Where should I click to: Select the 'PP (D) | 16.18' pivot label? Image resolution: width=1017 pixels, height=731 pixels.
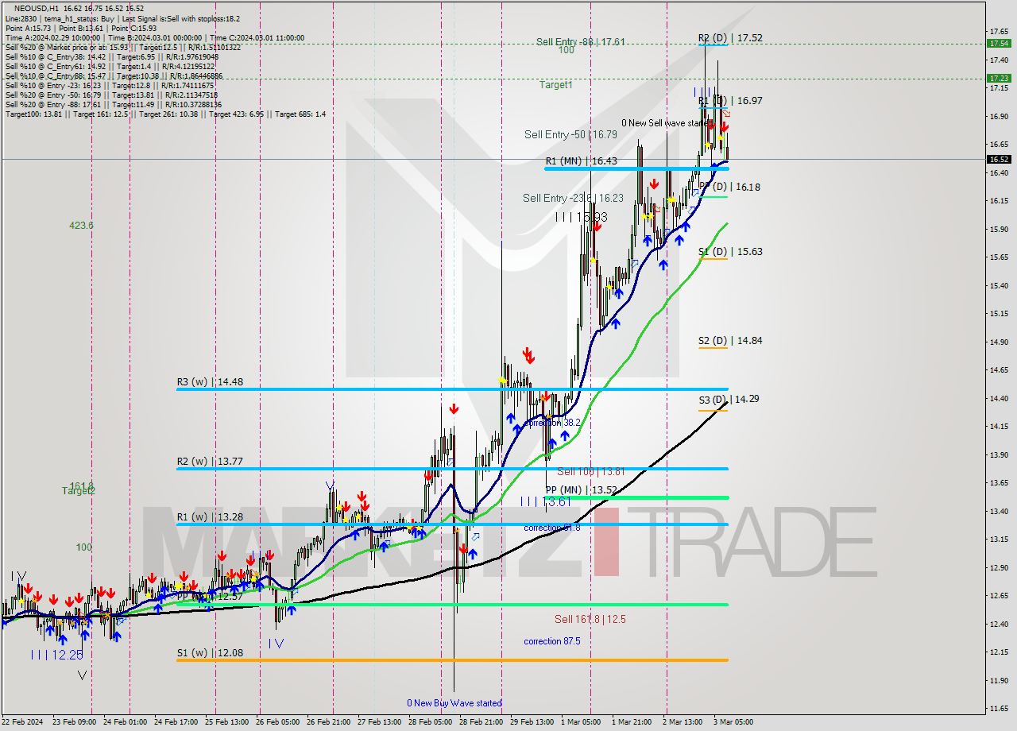click(729, 187)
